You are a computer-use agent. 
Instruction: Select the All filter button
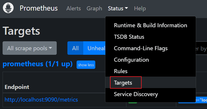pyautogui.click(x=75, y=48)
